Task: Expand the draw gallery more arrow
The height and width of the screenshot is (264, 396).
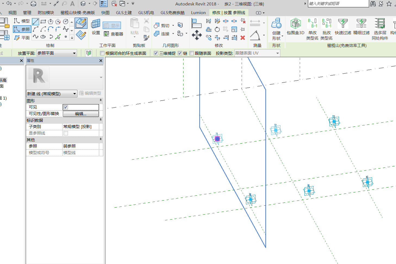Action: tap(72, 38)
